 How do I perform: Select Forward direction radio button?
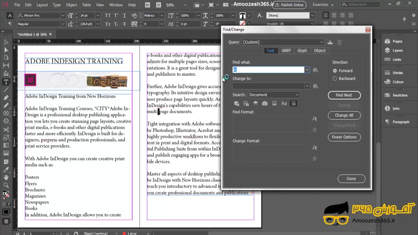[335, 71]
